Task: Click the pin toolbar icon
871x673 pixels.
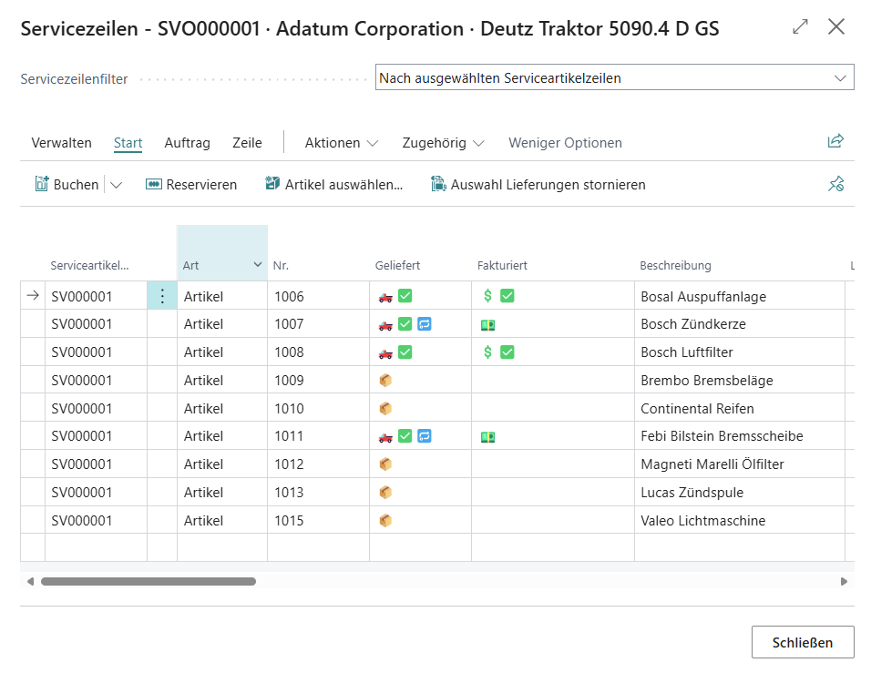Action: point(835,184)
